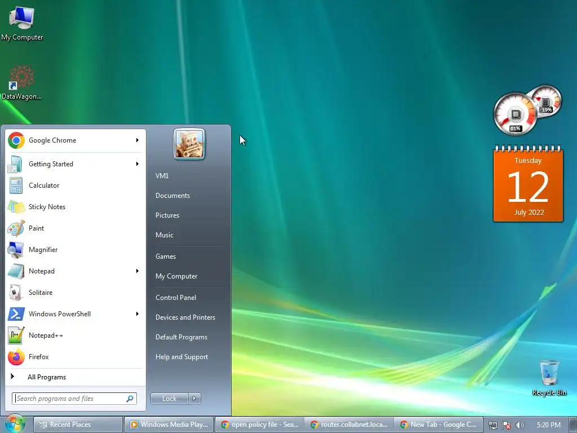The image size is (577, 433).
Task: Click the Lock button
Action: coord(169,399)
